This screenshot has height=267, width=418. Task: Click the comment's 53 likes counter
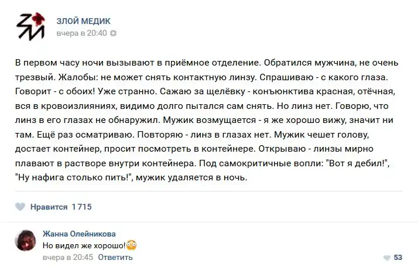(398, 258)
